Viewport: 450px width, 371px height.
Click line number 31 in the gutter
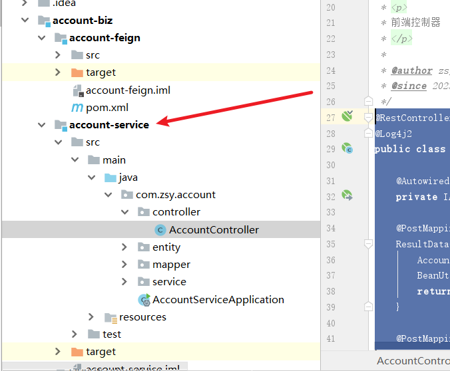(332, 181)
